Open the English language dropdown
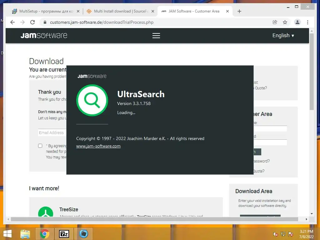Image resolution: width=320 pixels, height=240 pixels. [283, 36]
